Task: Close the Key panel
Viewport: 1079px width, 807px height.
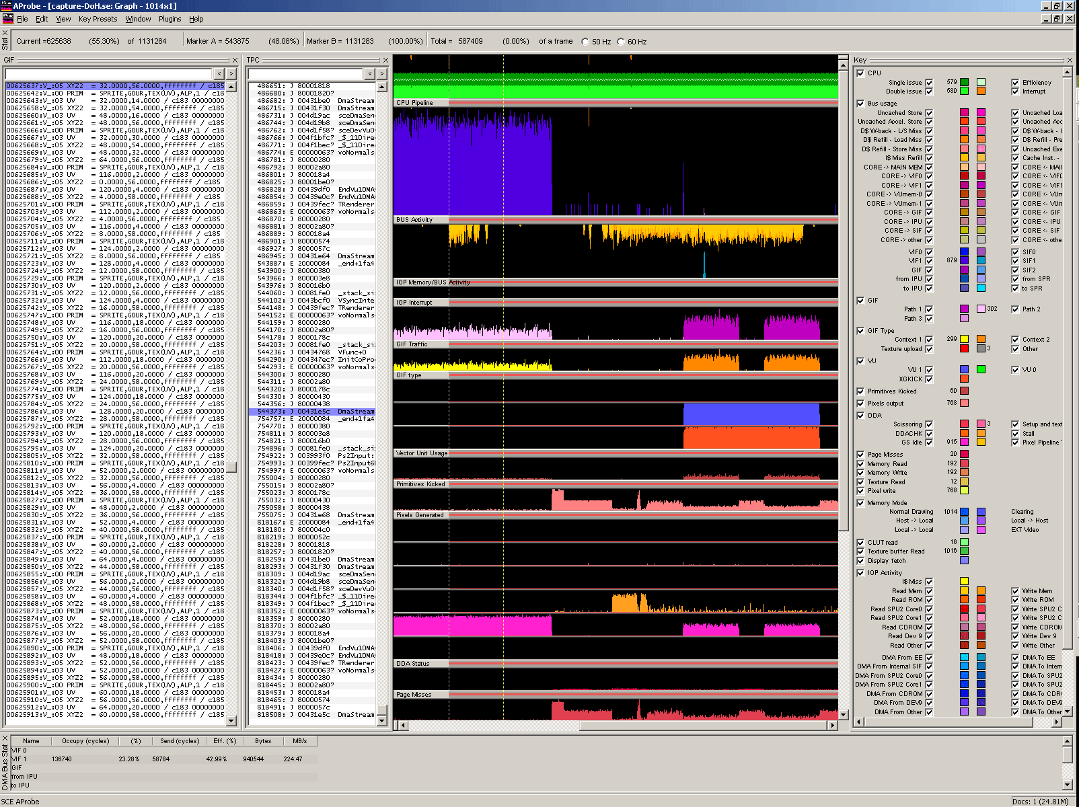Action: [x=1068, y=60]
